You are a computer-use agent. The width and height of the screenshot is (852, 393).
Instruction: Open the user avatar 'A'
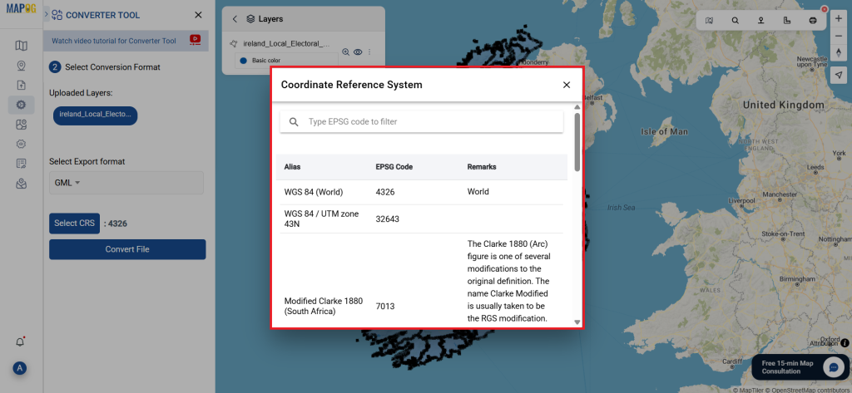[20, 368]
